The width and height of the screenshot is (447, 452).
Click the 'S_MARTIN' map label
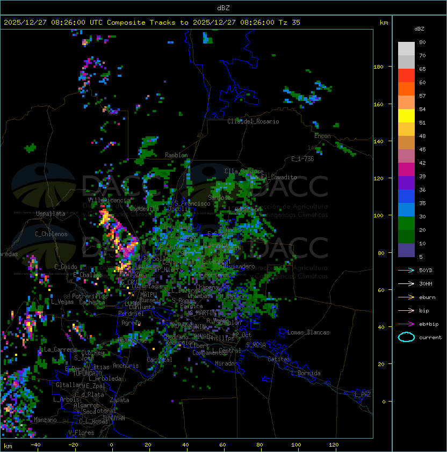(x=203, y=313)
